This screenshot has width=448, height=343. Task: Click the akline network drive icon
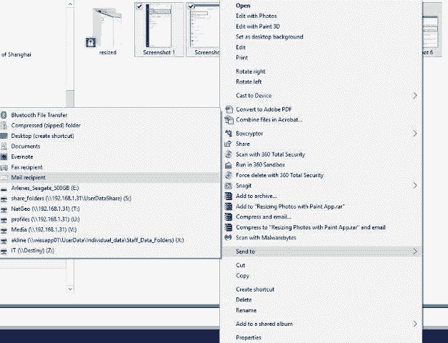[x=4, y=241]
